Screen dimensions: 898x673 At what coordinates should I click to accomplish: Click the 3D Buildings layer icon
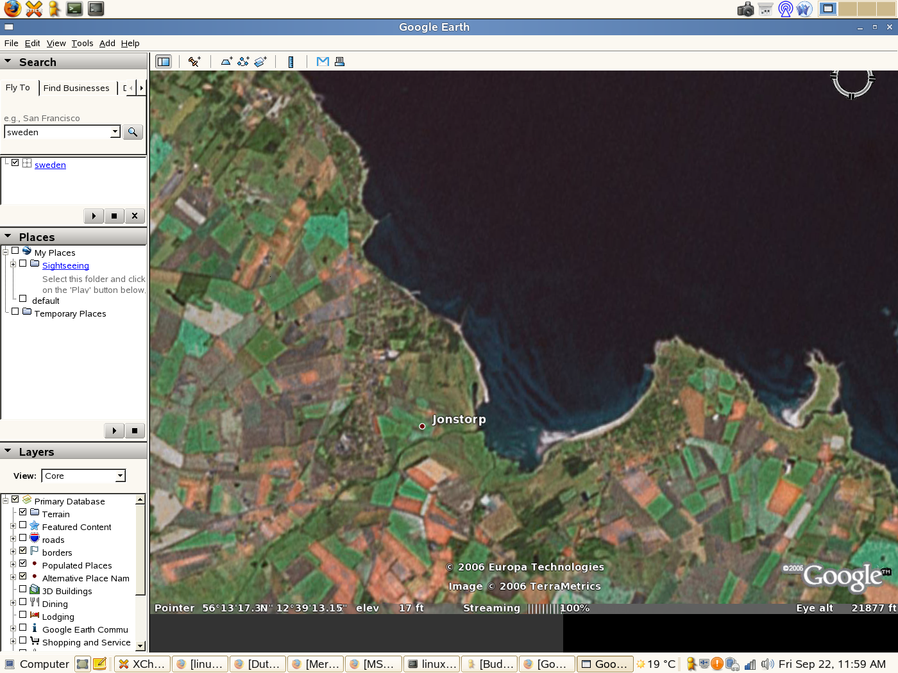click(x=35, y=590)
